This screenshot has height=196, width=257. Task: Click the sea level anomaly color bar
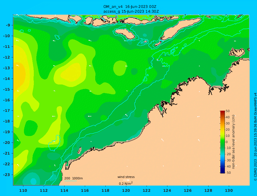pos(223,142)
